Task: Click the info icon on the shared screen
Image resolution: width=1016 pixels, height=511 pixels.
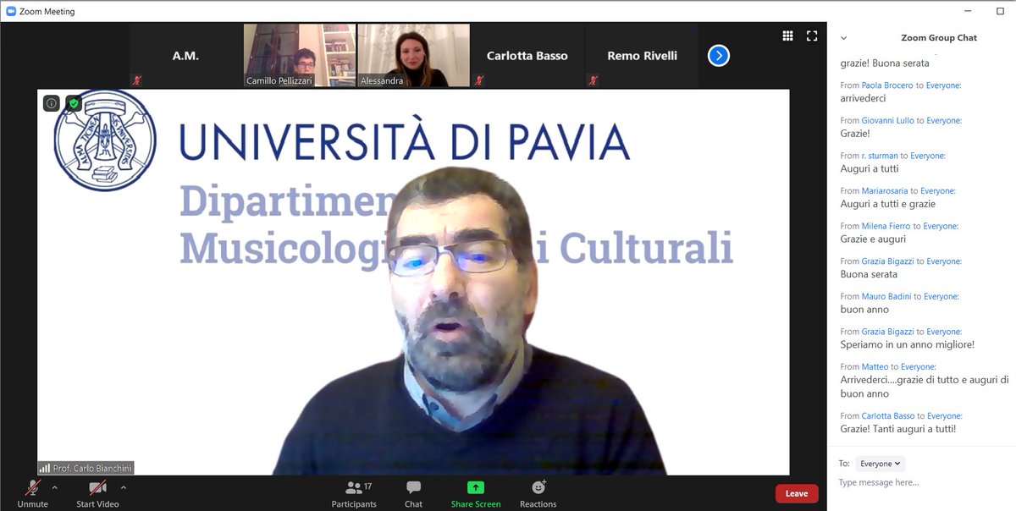Action: [51, 102]
